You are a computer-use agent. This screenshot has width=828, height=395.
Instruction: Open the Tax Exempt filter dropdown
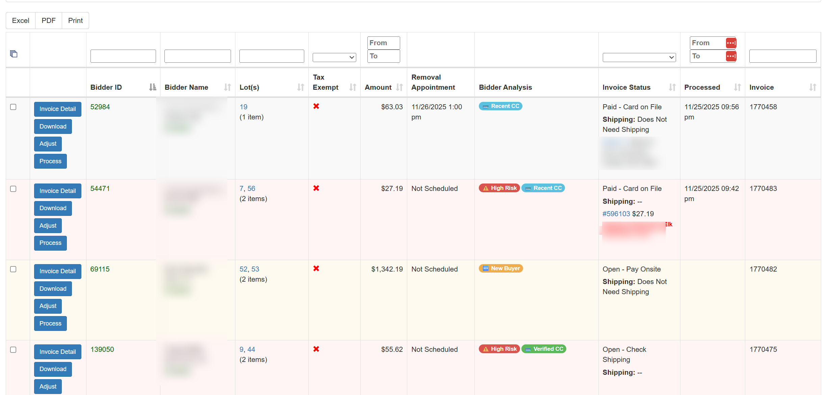334,57
